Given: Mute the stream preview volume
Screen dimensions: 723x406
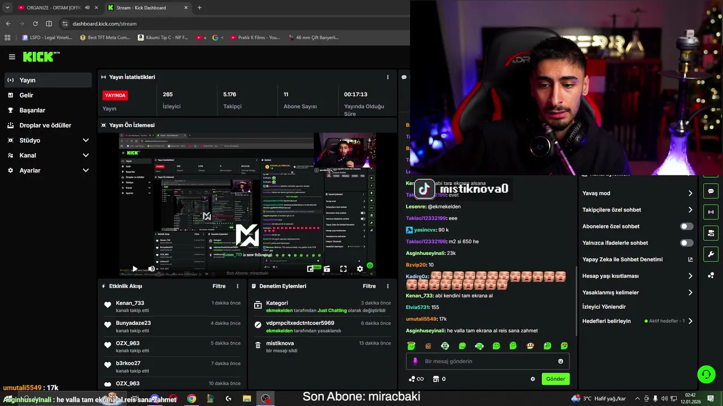Looking at the screenshot, I should [x=151, y=269].
